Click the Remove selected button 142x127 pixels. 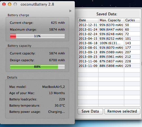pos(122,111)
